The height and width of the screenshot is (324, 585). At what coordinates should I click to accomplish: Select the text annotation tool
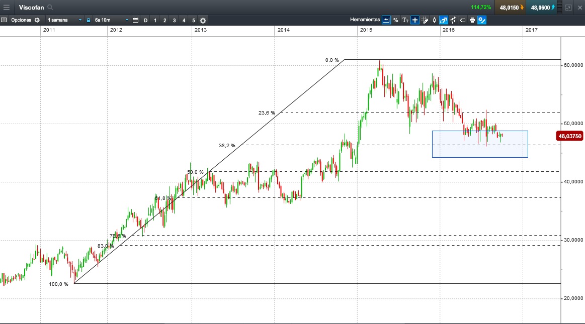(x=405, y=20)
